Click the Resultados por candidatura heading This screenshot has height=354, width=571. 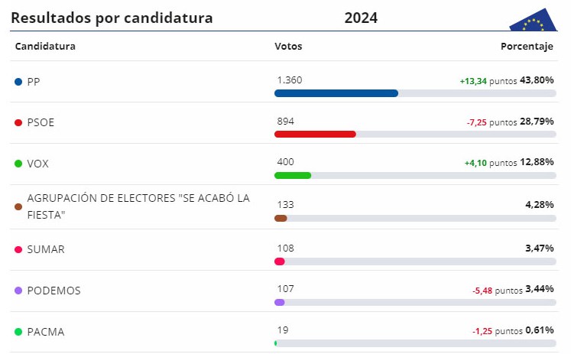[112, 18]
